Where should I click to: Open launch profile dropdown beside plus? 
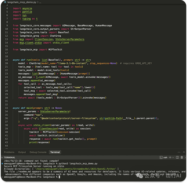(173, 157)
